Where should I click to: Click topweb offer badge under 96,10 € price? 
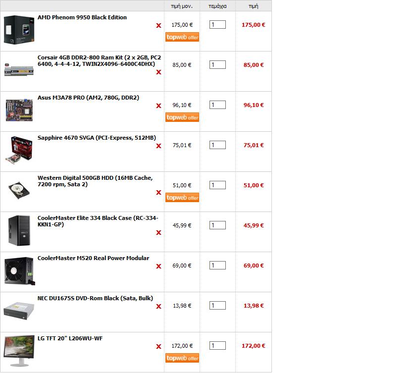(182, 117)
